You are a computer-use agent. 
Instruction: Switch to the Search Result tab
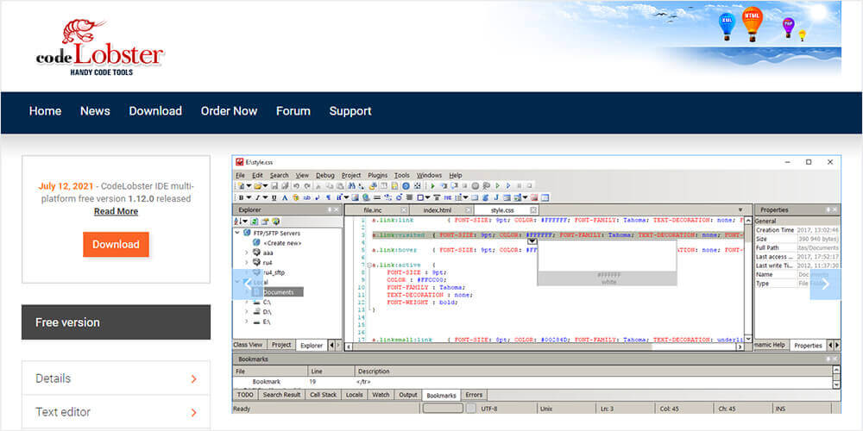282,395
